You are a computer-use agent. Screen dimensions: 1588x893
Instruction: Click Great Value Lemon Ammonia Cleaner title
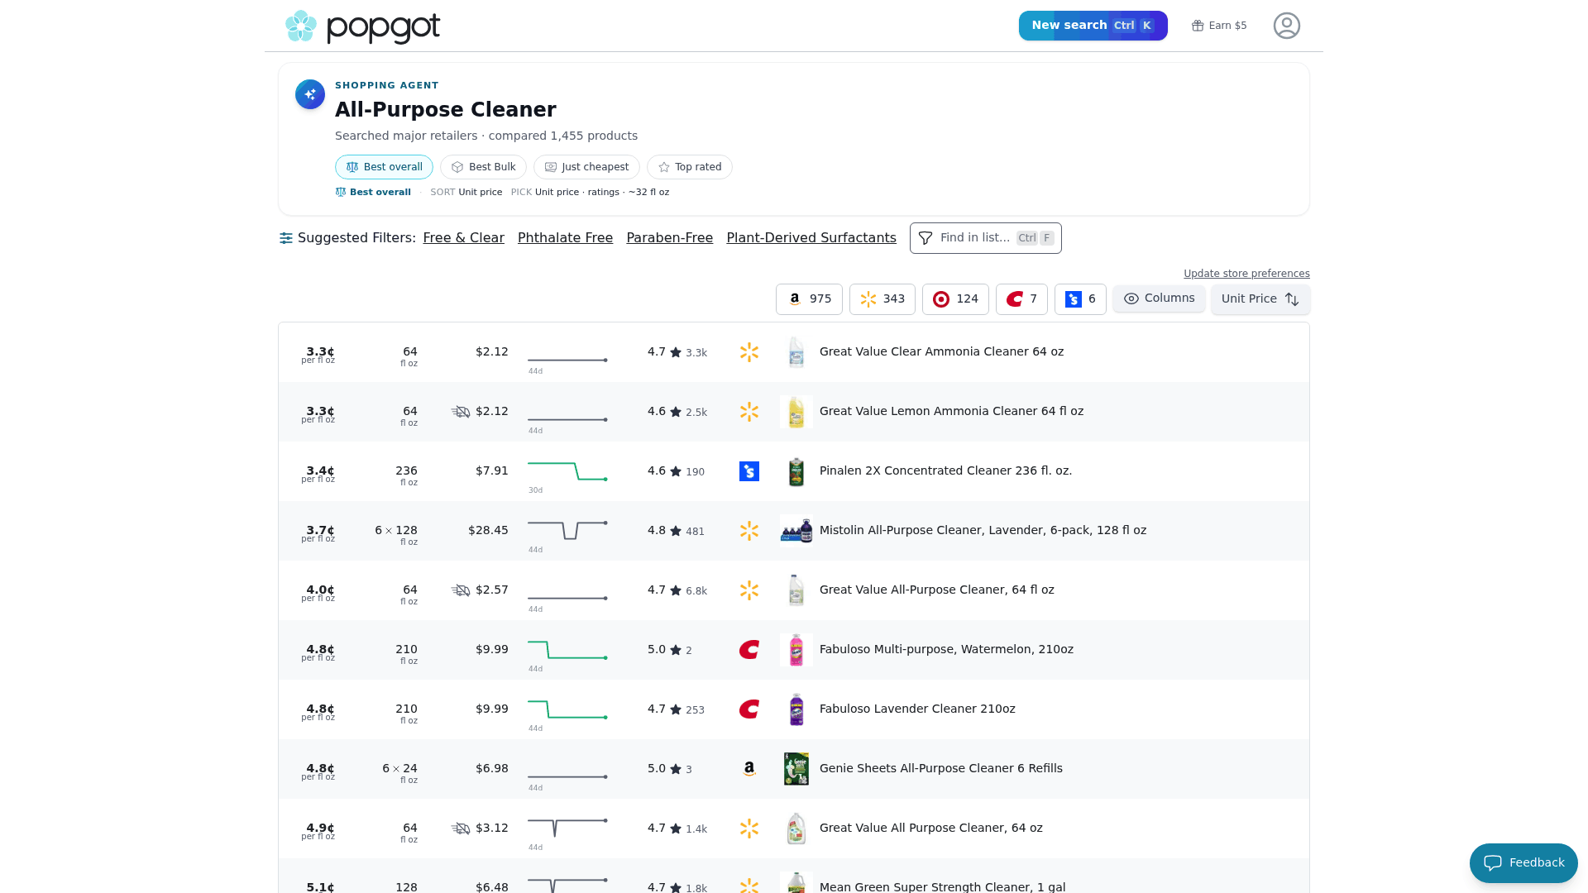[951, 411]
